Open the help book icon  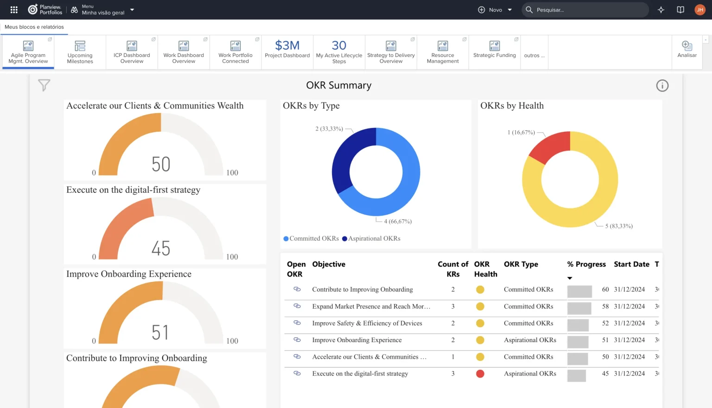680,10
